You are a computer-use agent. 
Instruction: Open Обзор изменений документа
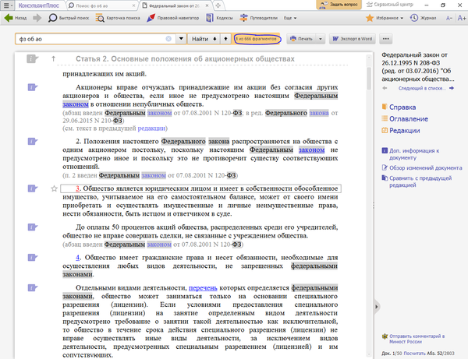[x=422, y=167]
